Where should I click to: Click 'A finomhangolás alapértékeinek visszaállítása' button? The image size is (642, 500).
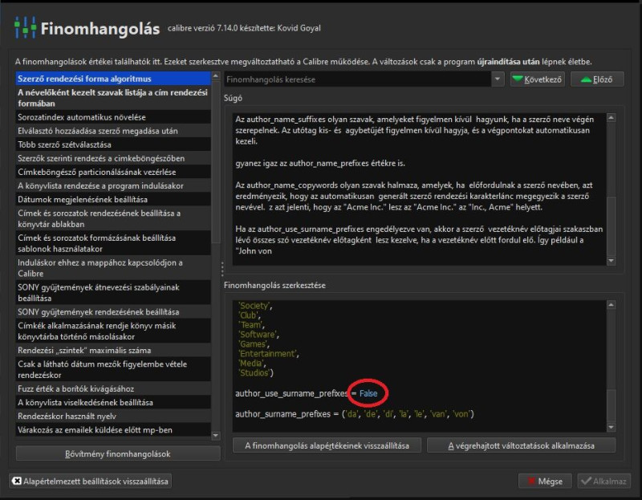point(327,445)
